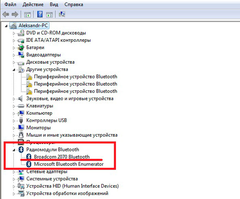Screen dimensions: 240x199
Task: Expand Звуковые, видео и игровые устройства
Action: point(14,99)
